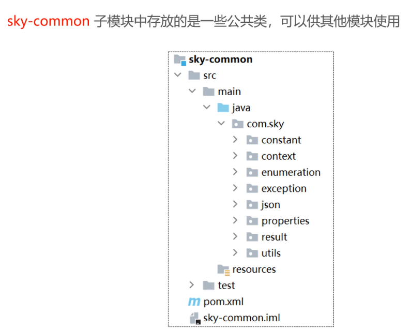Click the Maven pom.xml file icon
Viewport: 410px width, 329px height.
click(x=194, y=301)
